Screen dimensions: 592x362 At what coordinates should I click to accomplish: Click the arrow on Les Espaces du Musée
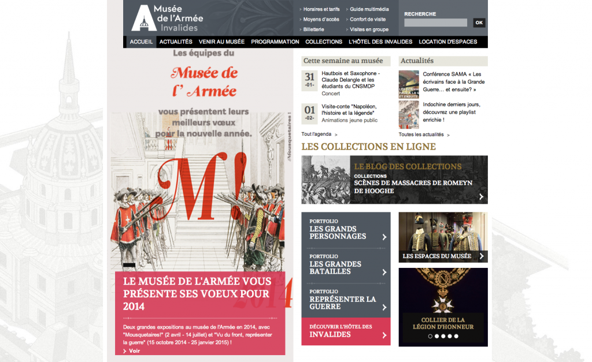(482, 256)
